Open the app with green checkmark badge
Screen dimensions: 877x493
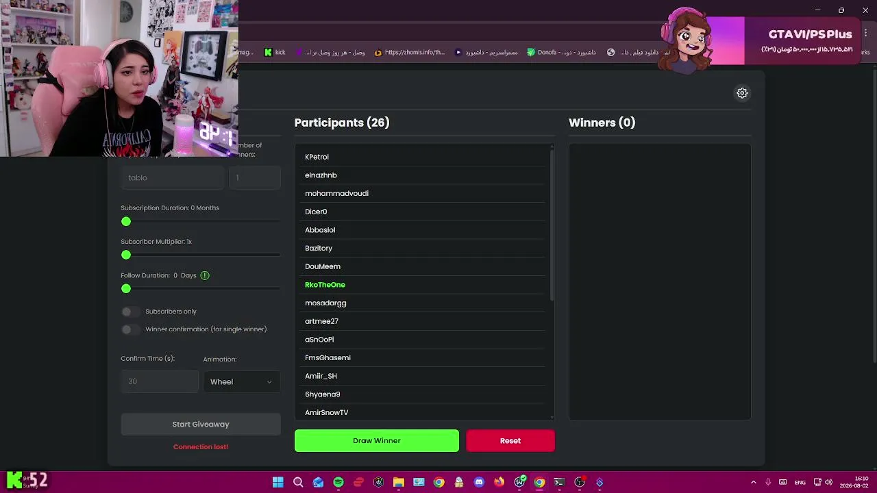(519, 482)
